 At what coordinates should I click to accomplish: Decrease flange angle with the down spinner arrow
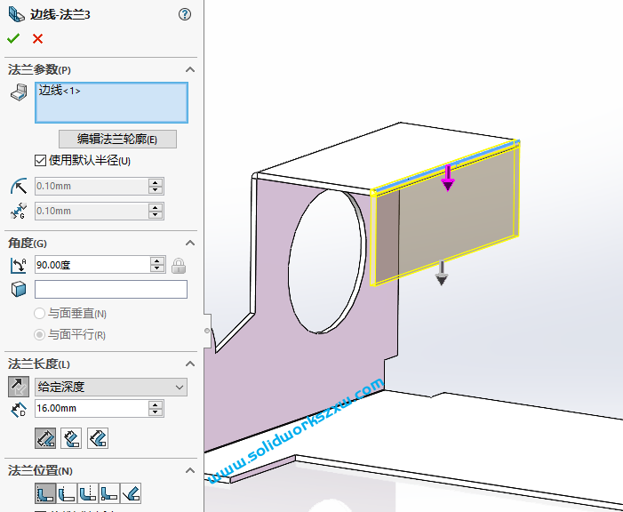point(157,269)
